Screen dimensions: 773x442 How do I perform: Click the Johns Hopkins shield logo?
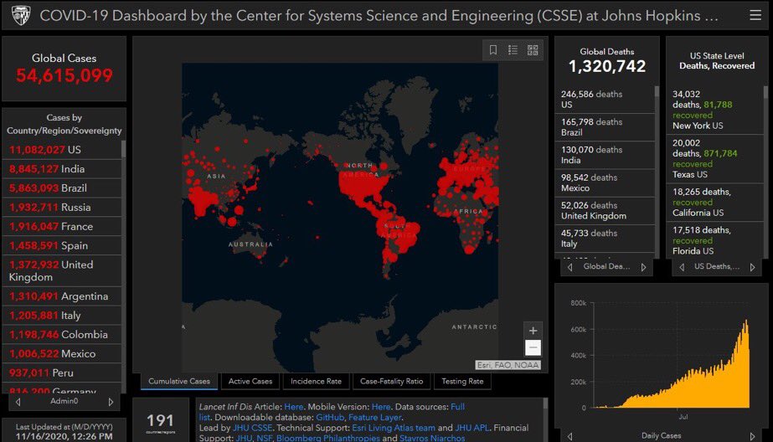tap(21, 15)
